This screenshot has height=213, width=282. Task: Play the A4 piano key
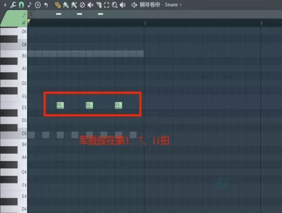(22, 157)
